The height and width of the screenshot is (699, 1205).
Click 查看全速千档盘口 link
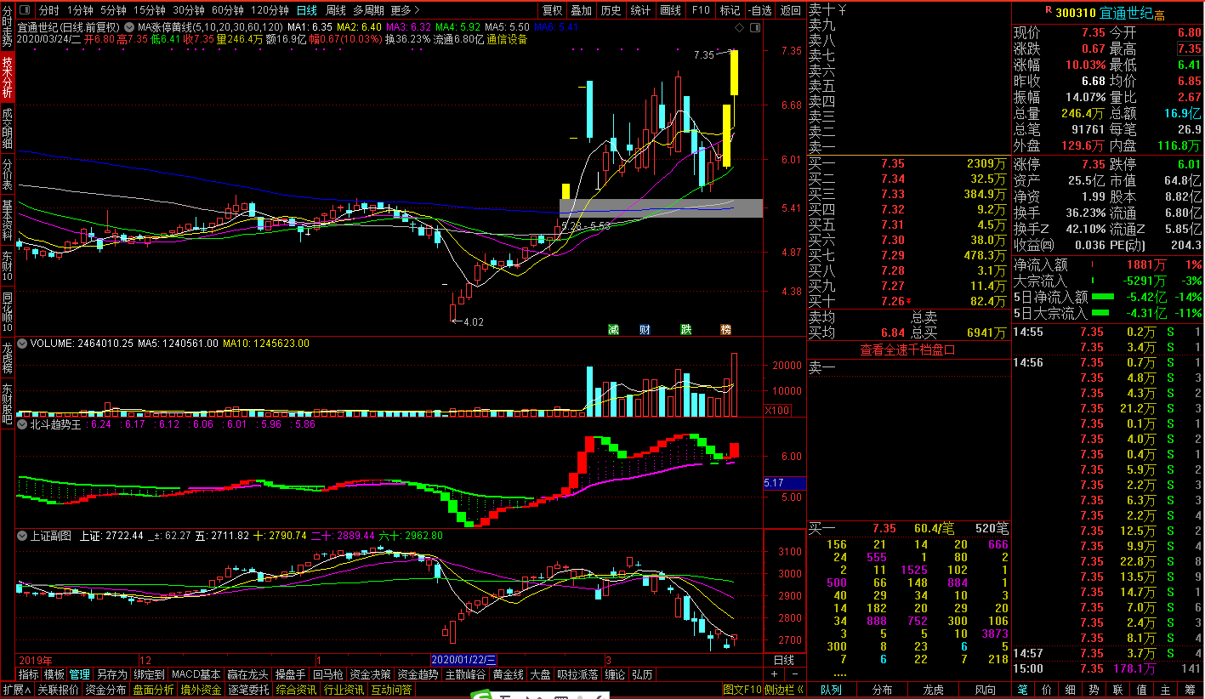click(x=908, y=349)
